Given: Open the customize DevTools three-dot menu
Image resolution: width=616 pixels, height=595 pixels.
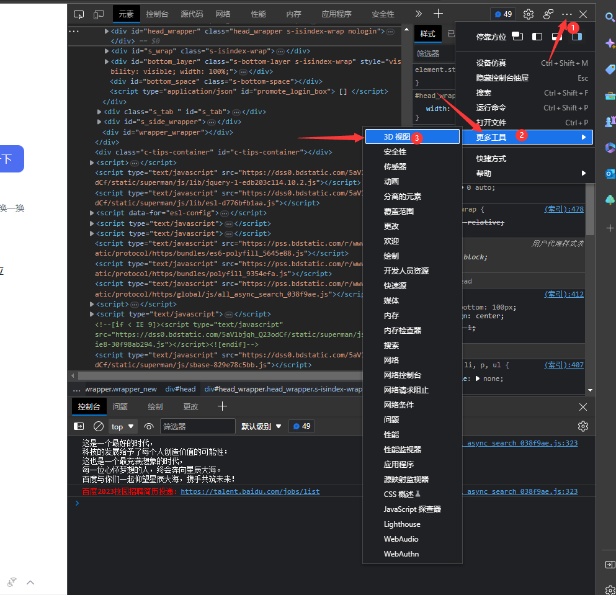Looking at the screenshot, I should coord(567,14).
